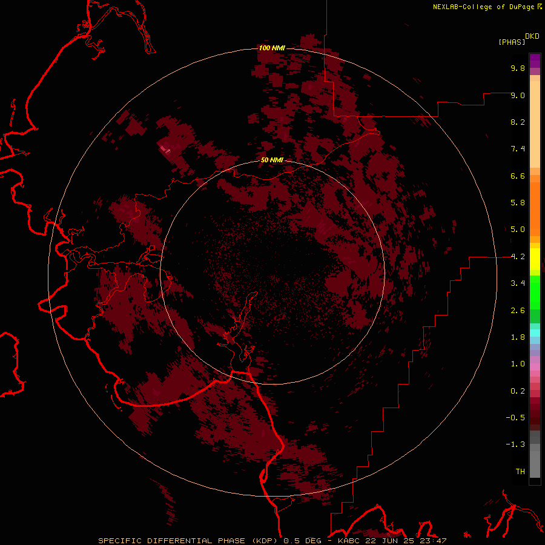Click the 2.6 scale value
Screen dimensions: 545x545
(x=518, y=311)
